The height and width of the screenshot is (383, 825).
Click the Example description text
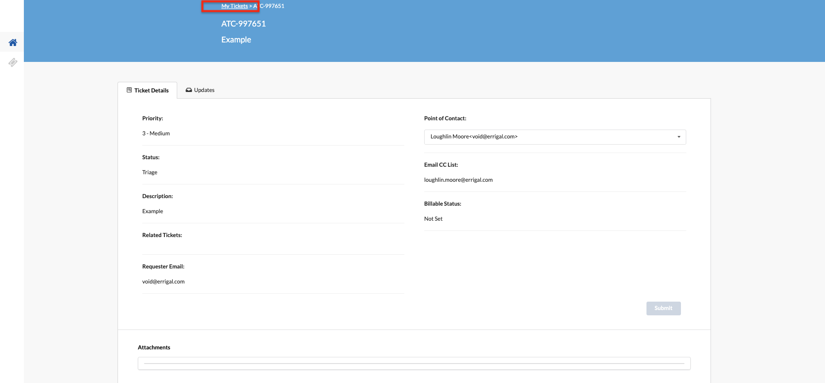[x=152, y=211]
